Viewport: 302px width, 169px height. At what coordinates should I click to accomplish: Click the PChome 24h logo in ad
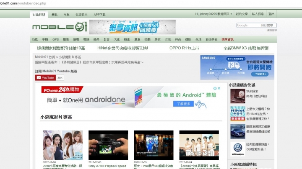[x=62, y=90]
